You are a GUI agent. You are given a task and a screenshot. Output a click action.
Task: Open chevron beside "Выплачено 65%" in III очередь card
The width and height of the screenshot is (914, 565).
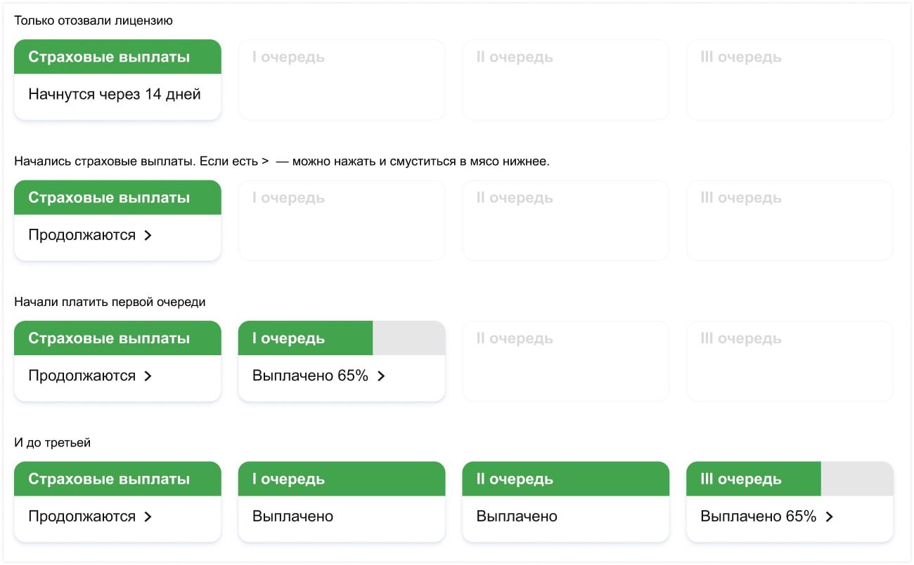829,517
